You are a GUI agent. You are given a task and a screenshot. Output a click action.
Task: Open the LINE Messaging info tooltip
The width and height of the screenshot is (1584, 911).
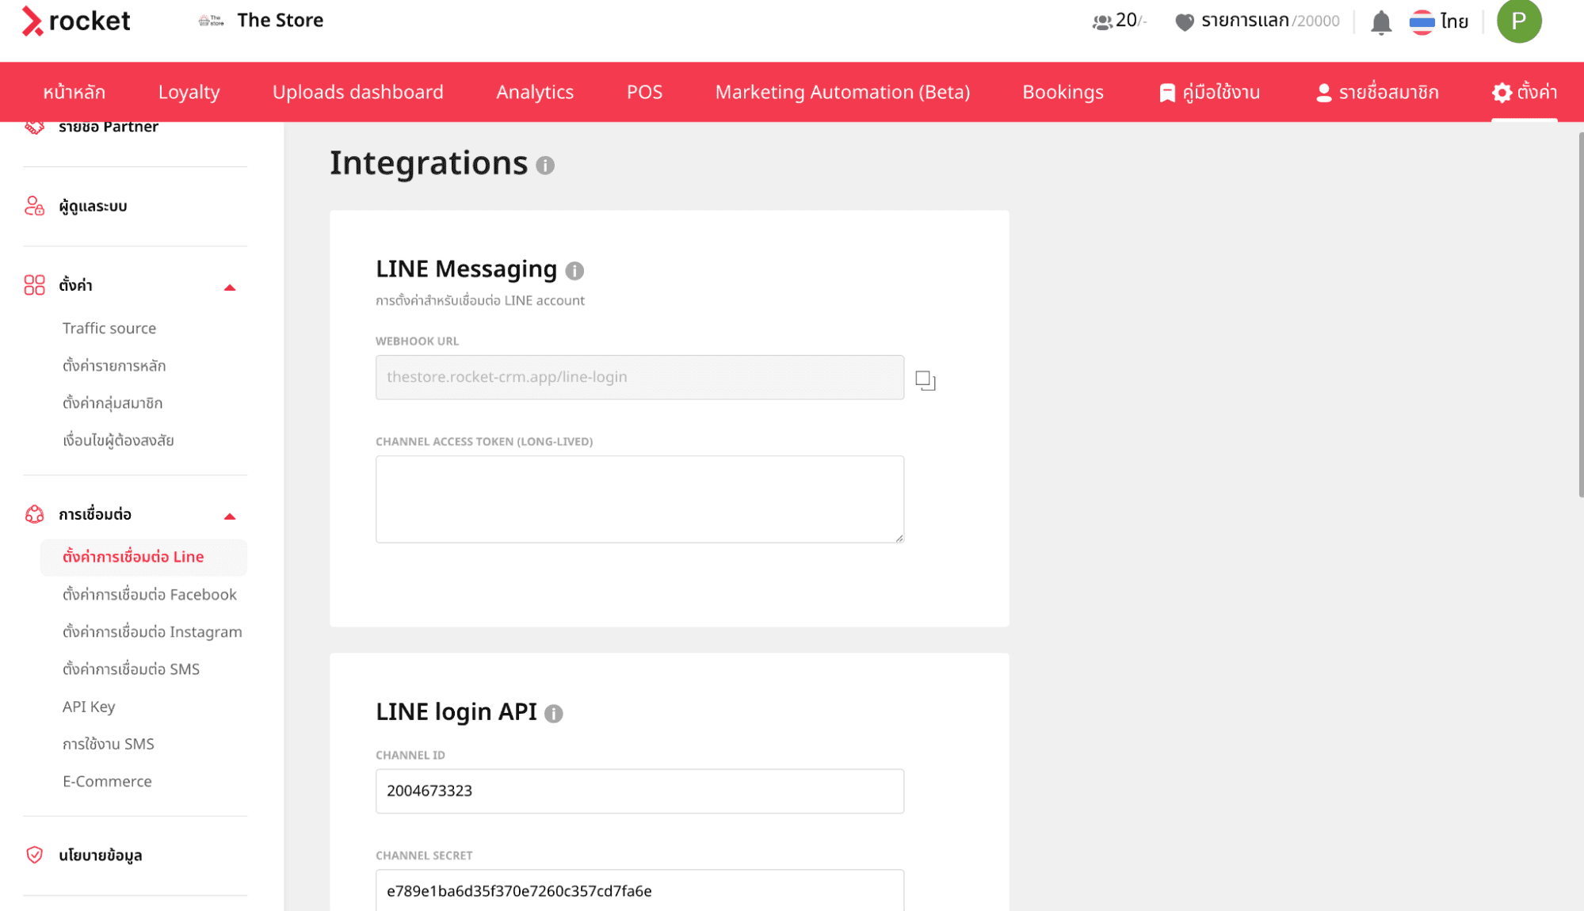tap(576, 271)
